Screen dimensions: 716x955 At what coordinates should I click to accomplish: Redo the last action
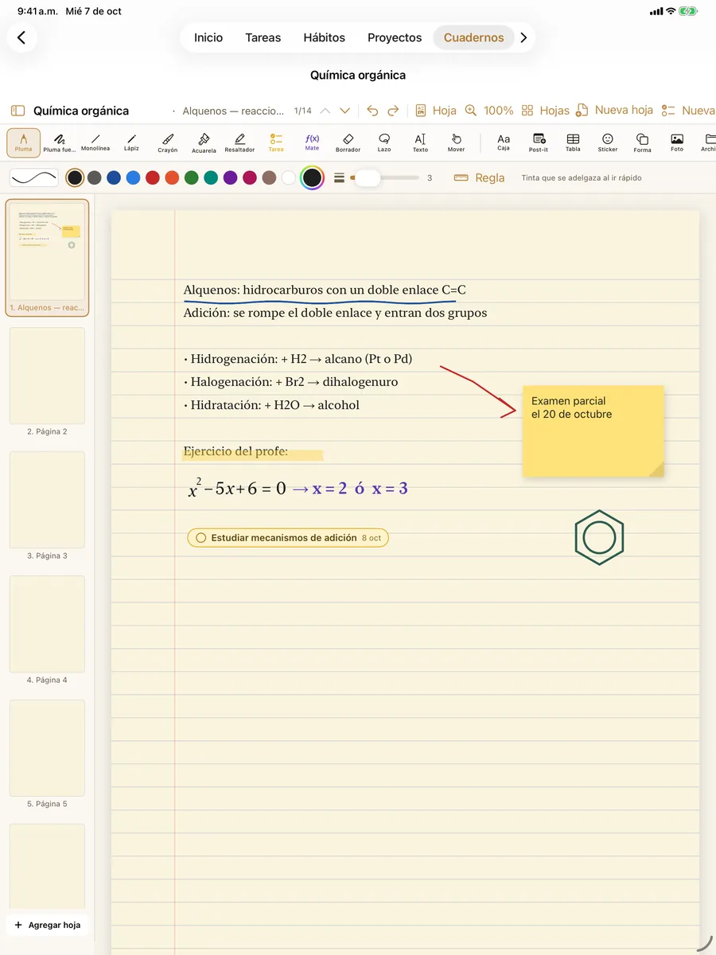pyautogui.click(x=393, y=111)
